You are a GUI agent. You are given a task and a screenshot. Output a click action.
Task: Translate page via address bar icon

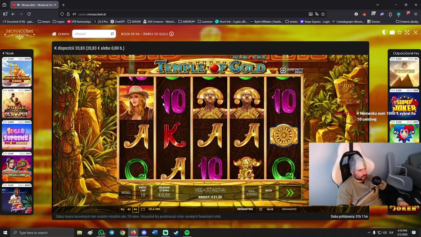317,14
